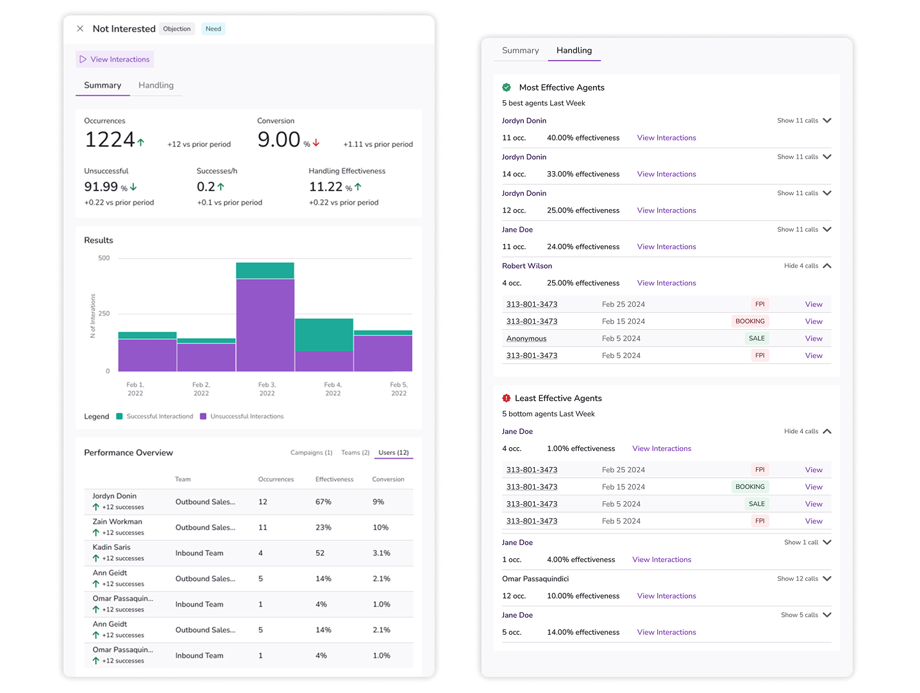
Task: Collapse Robert Wilson's Hide 4 calls chevron
Action: point(827,266)
